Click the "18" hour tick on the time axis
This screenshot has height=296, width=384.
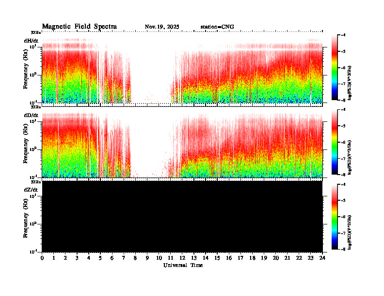[x=252, y=258]
